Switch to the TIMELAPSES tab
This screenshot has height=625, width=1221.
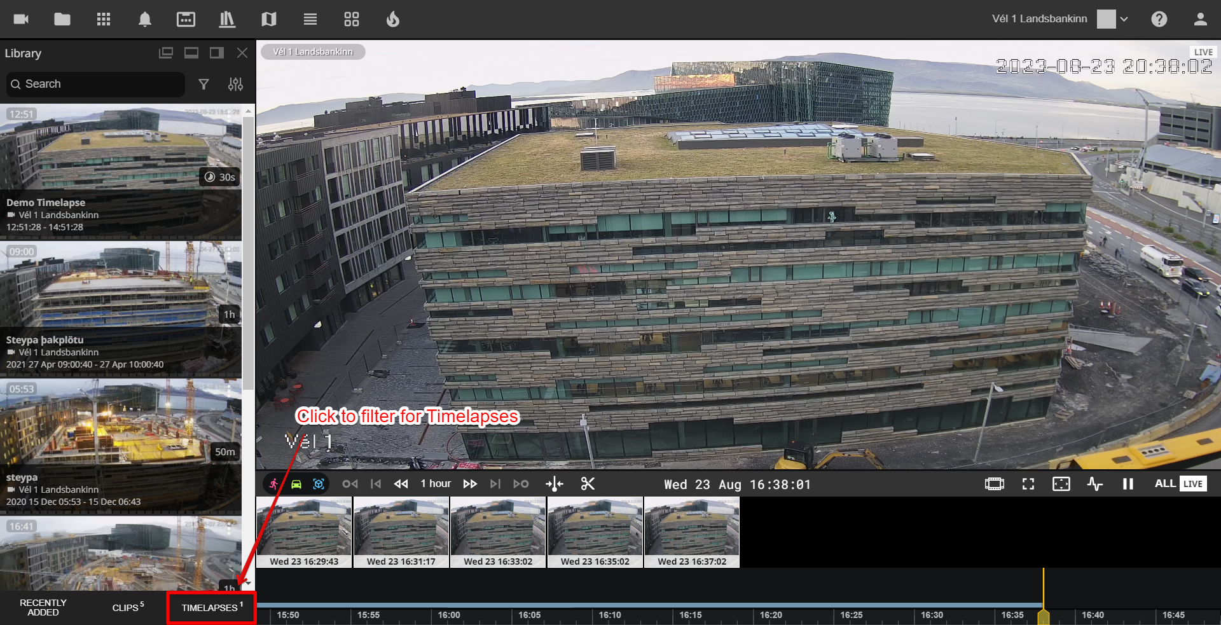(211, 608)
